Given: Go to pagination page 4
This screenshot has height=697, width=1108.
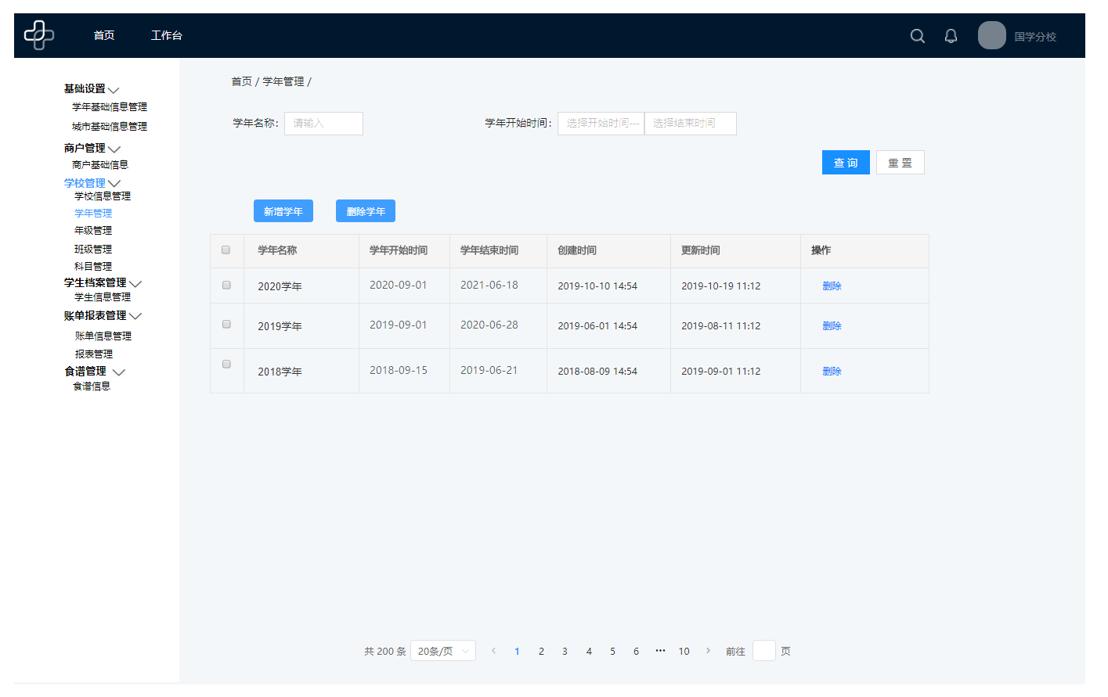Looking at the screenshot, I should tap(589, 651).
